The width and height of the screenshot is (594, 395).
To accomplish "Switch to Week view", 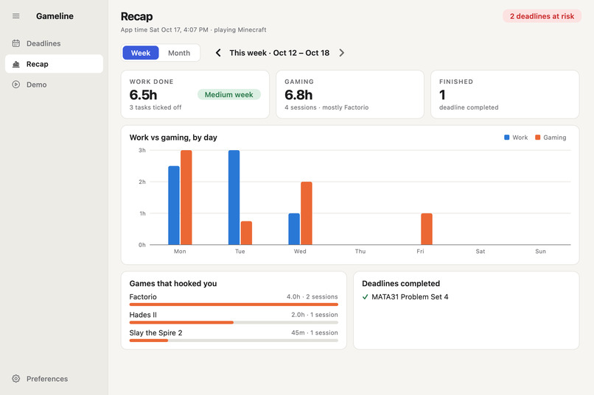I will coord(141,53).
